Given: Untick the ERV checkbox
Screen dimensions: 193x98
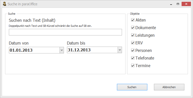Looking at the screenshot, I should click(x=133, y=43).
